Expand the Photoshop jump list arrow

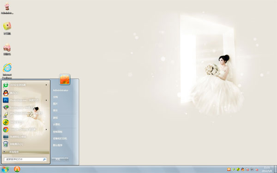pos(46,100)
